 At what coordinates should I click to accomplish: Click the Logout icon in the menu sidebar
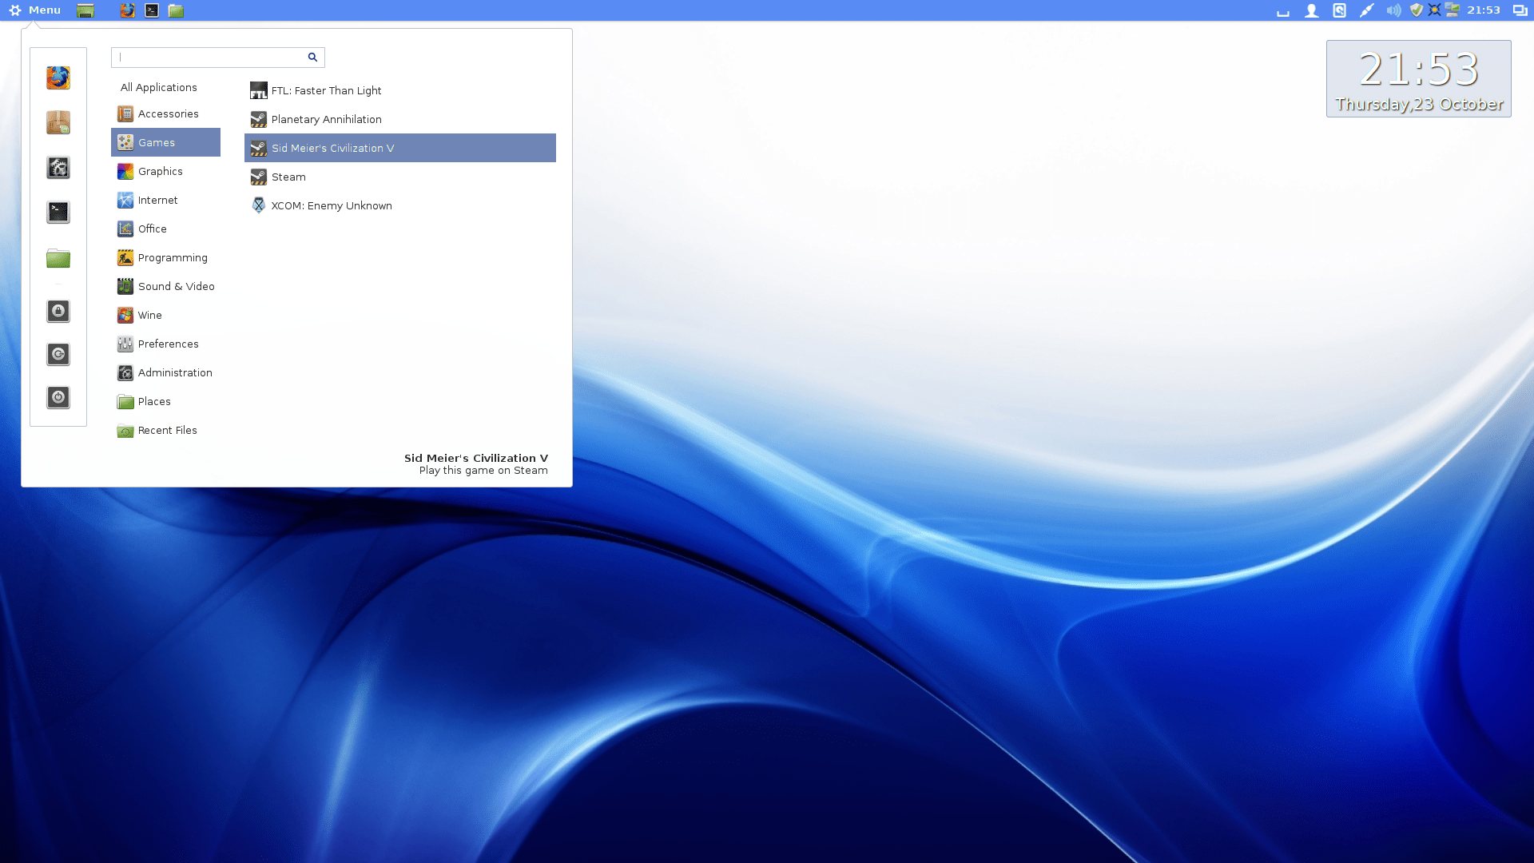58,354
